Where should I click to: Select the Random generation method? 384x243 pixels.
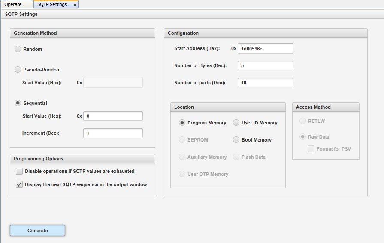click(x=18, y=49)
